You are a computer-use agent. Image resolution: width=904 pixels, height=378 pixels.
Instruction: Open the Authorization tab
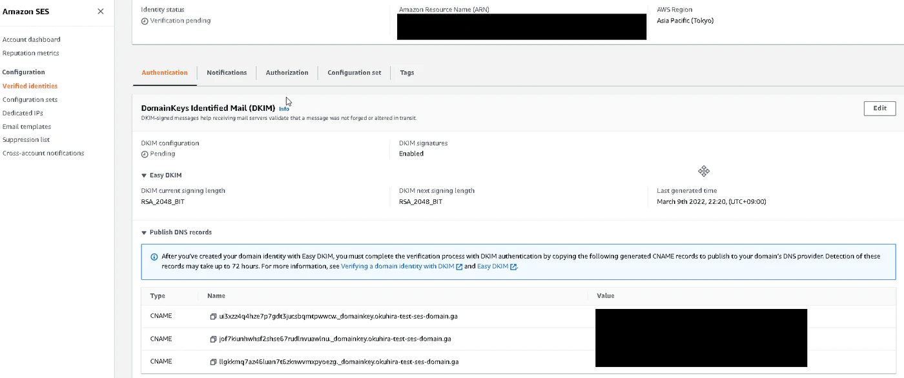287,73
